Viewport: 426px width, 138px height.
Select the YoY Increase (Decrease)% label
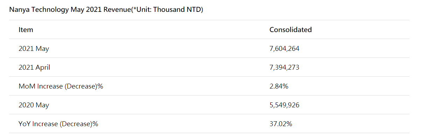[58, 124]
